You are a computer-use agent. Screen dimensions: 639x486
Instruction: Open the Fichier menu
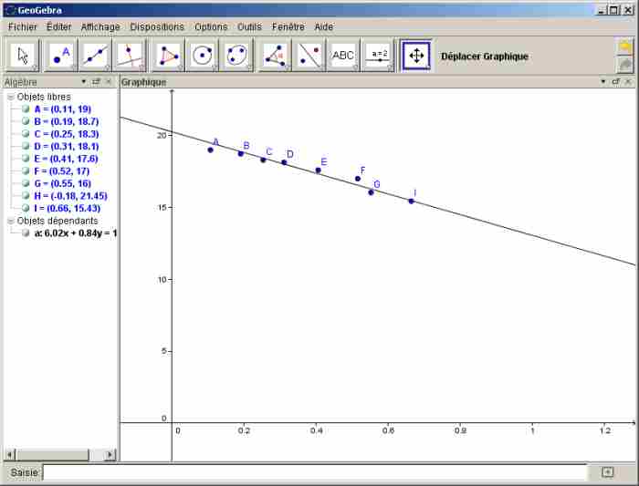(x=23, y=26)
